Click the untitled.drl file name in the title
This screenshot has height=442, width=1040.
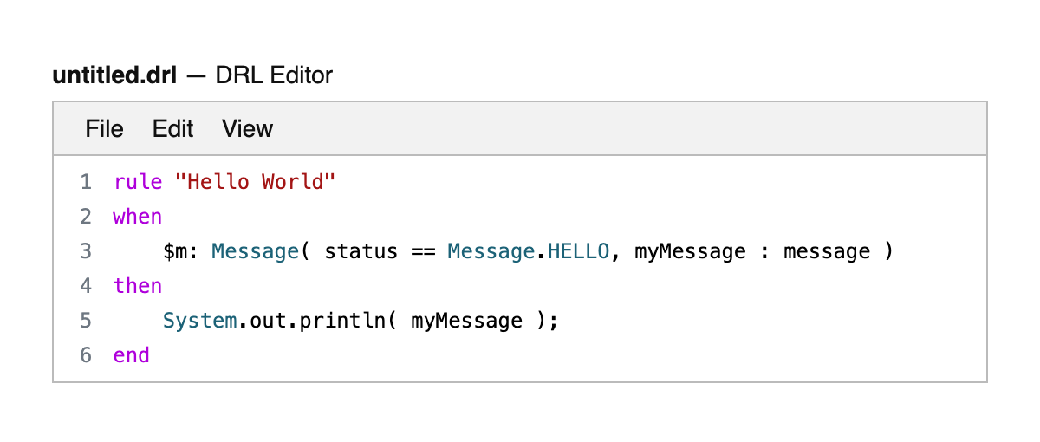click(114, 75)
